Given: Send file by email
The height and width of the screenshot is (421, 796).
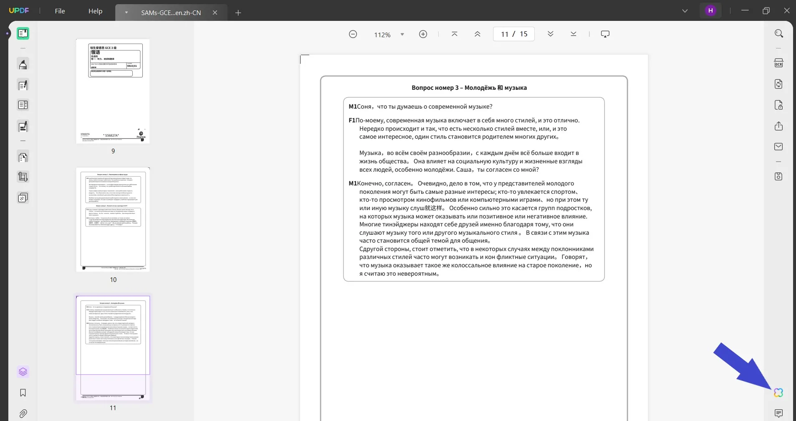Looking at the screenshot, I should pos(778,147).
